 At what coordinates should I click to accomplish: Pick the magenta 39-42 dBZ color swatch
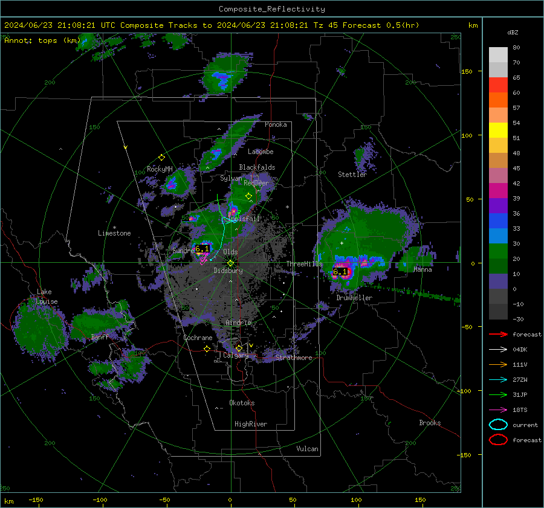[498, 190]
